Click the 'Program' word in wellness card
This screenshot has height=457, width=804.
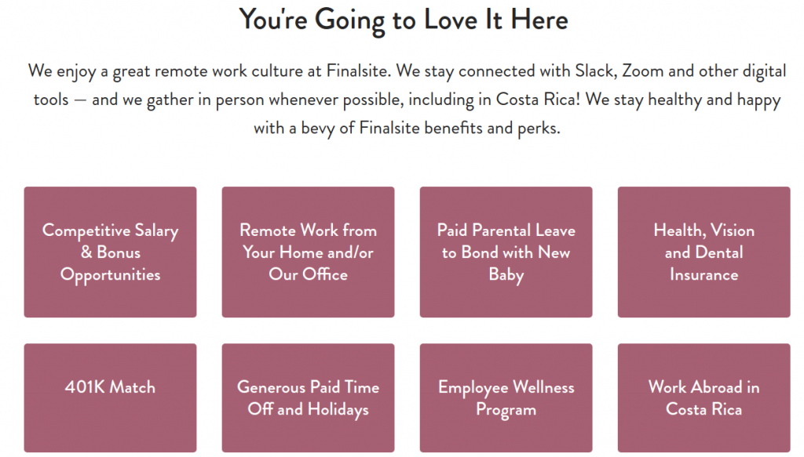coord(506,410)
